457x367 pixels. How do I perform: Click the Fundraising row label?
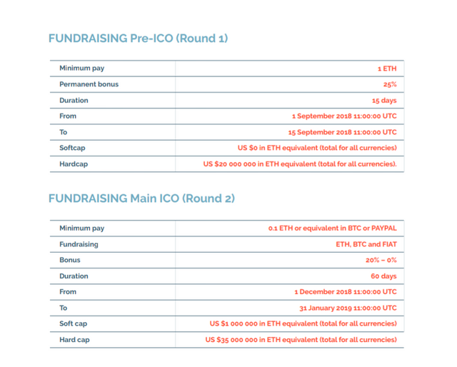[x=79, y=244]
